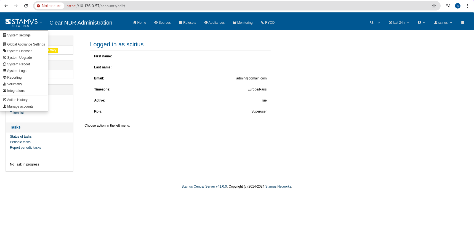Open Chrome three-dot menu
The height and width of the screenshot is (232, 474).
click(x=467, y=6)
